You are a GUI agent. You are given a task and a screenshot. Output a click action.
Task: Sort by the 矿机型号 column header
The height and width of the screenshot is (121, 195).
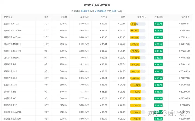[x=8, y=17]
